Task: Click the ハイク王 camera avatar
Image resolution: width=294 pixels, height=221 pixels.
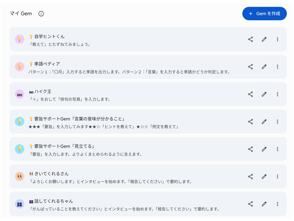Action: [x=19, y=94]
